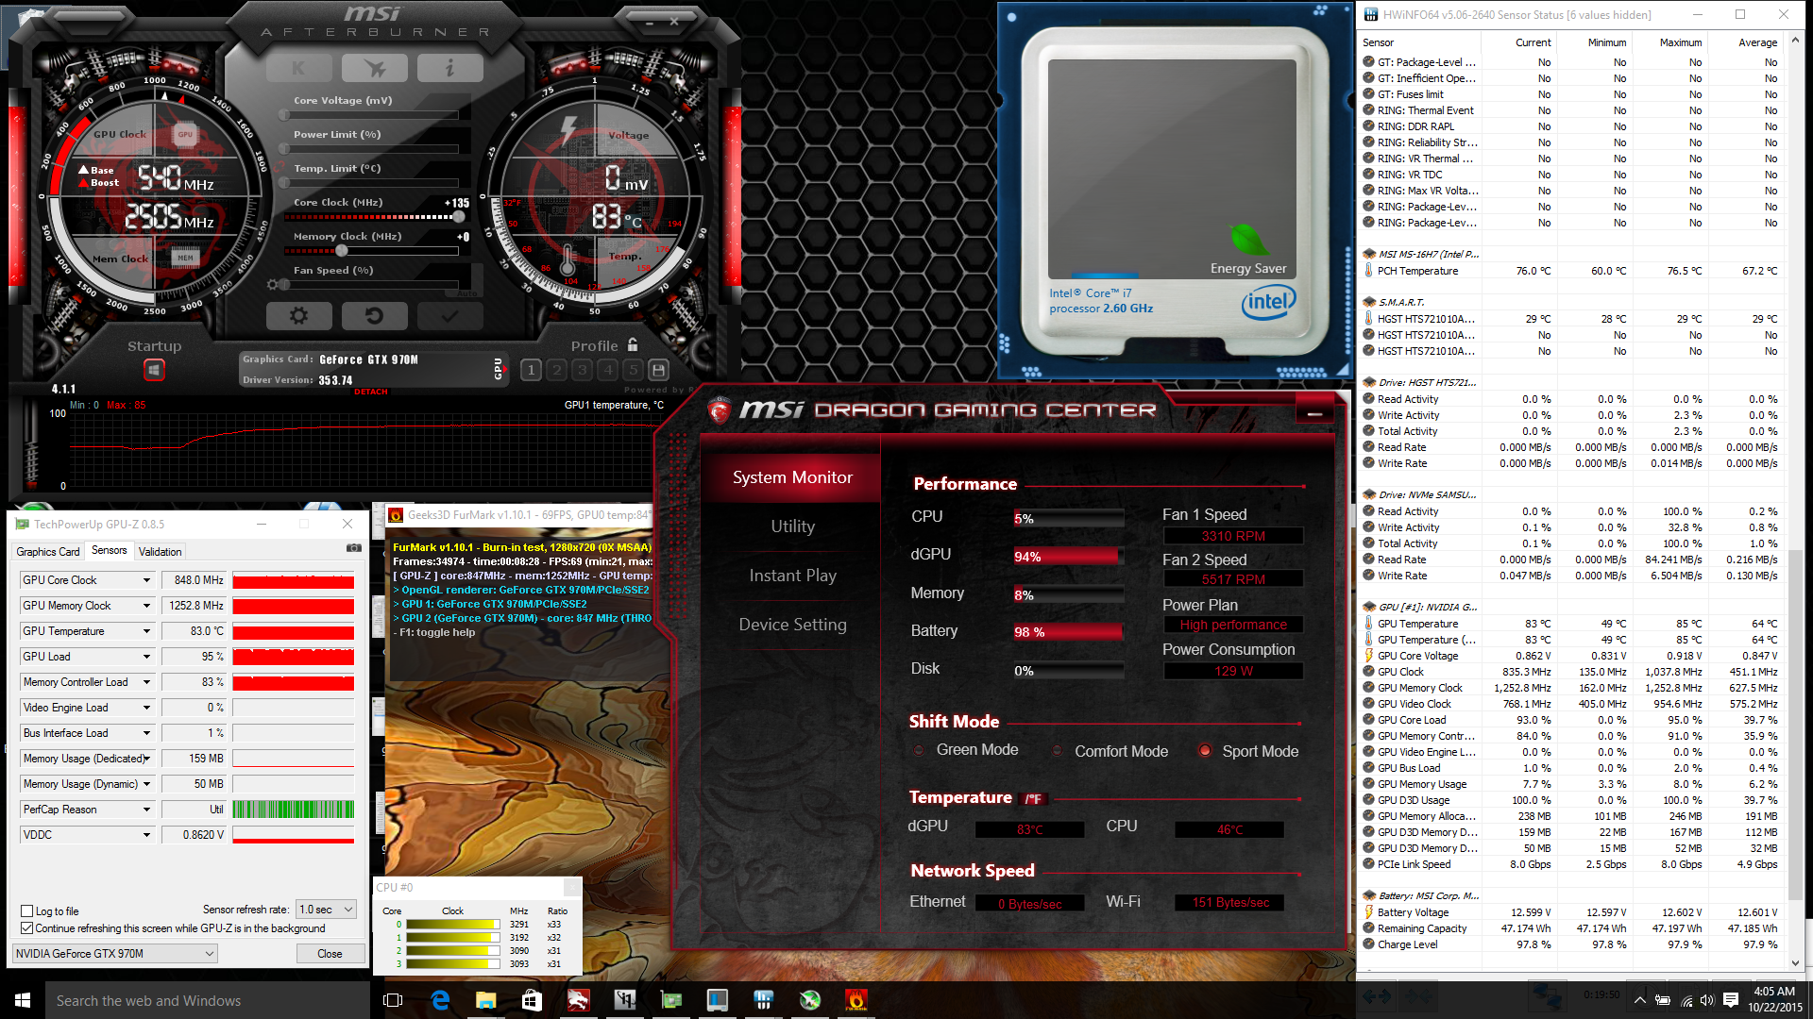This screenshot has height=1019, width=1813.
Task: Toggle the fan speed Auto button
Action: pyautogui.click(x=467, y=292)
